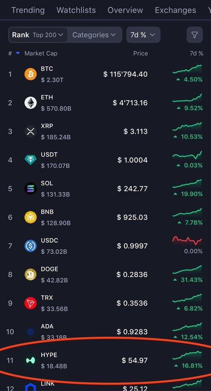Tap the Tether USDT logo
211x391 pixels.
click(31, 160)
